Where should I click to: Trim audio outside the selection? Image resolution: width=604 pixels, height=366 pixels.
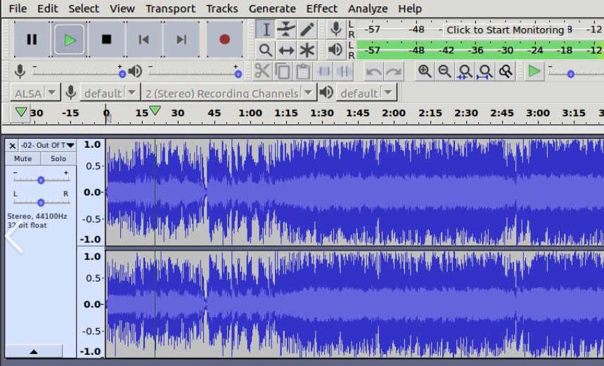point(323,71)
